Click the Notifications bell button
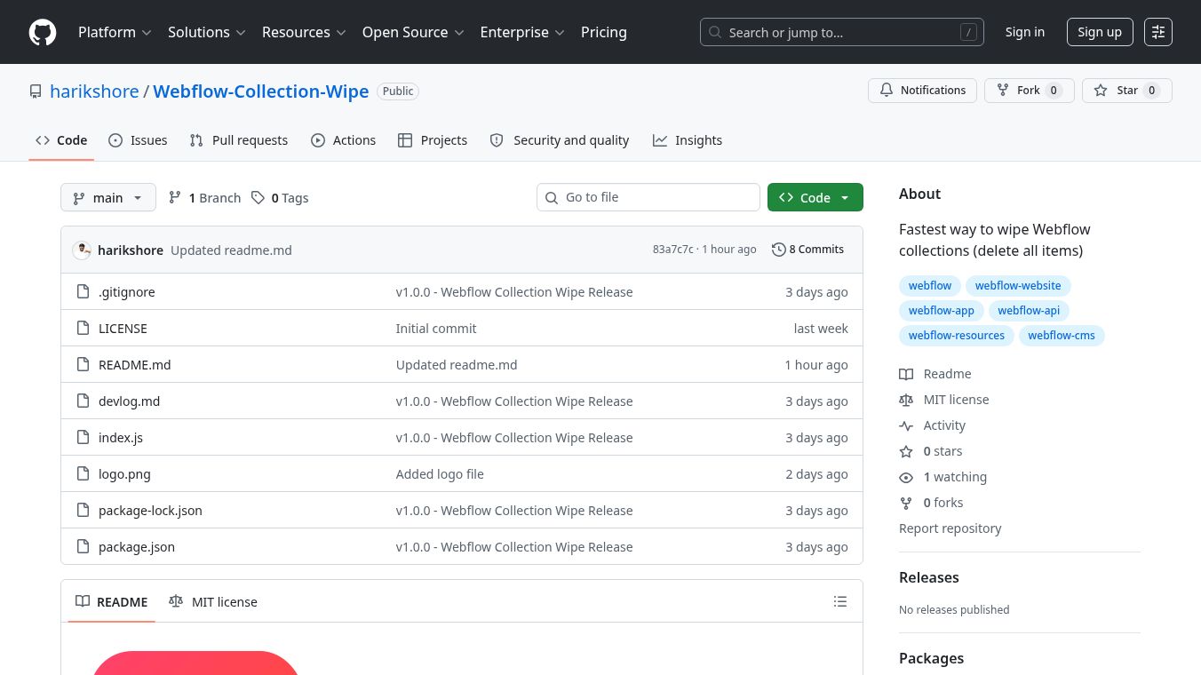The width and height of the screenshot is (1201, 675). pos(922,91)
